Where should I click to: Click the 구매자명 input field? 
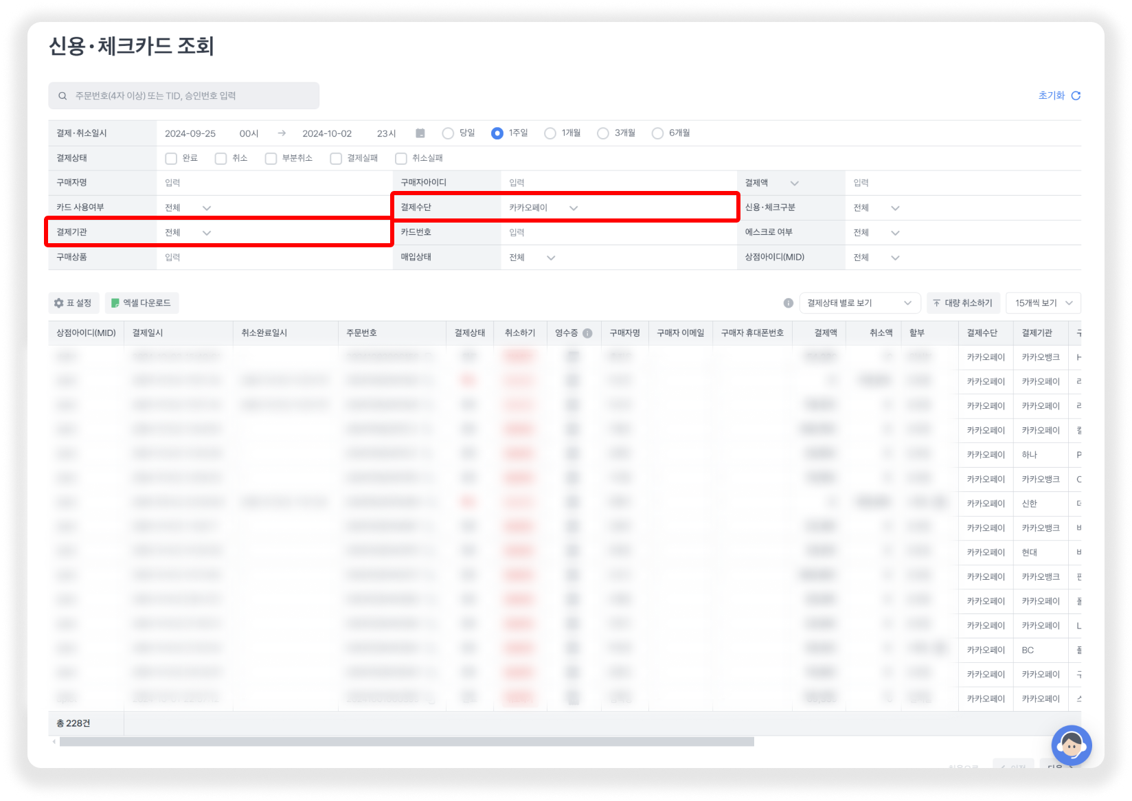click(273, 183)
